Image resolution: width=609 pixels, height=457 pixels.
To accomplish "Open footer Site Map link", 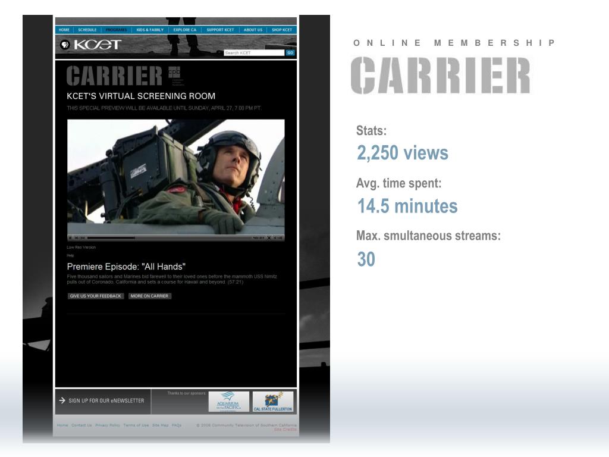I will click(161, 425).
